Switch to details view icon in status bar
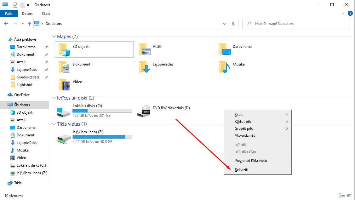Viewport: 355px width, 200px height. [342, 196]
